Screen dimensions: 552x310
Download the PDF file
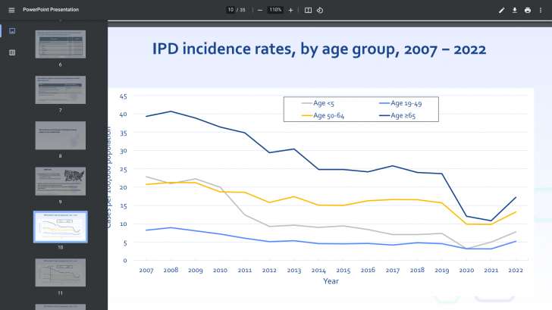[x=515, y=10]
